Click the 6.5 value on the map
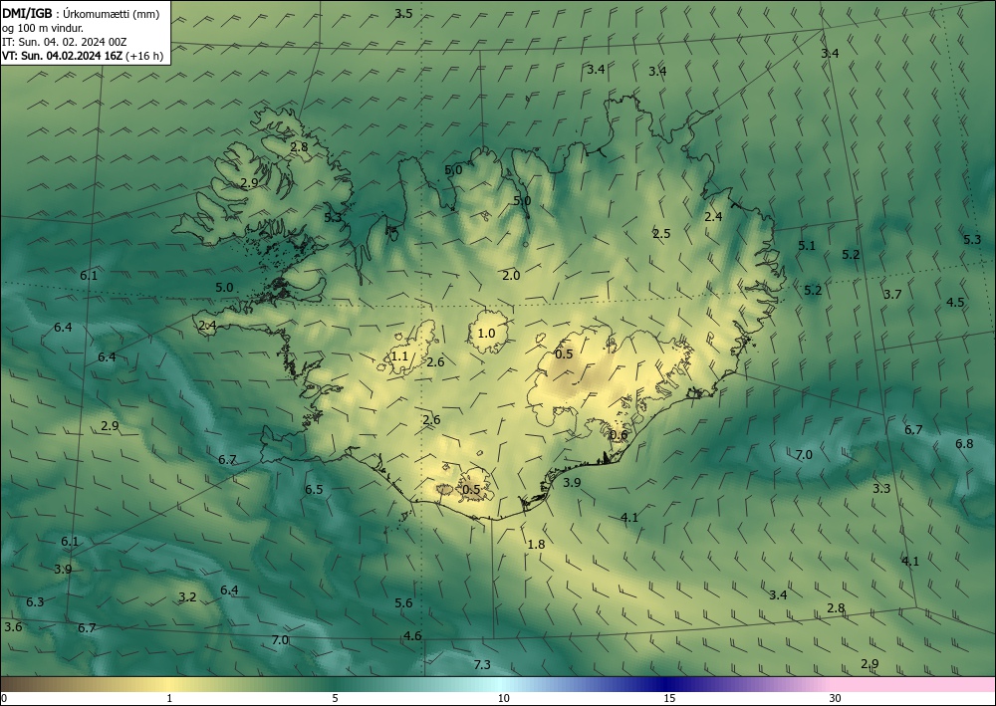The width and height of the screenshot is (996, 706). pos(314,490)
